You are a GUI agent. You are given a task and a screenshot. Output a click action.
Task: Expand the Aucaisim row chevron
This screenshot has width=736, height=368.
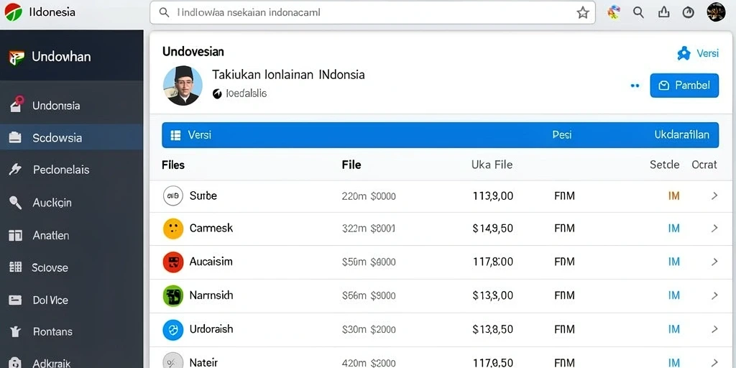[714, 262]
